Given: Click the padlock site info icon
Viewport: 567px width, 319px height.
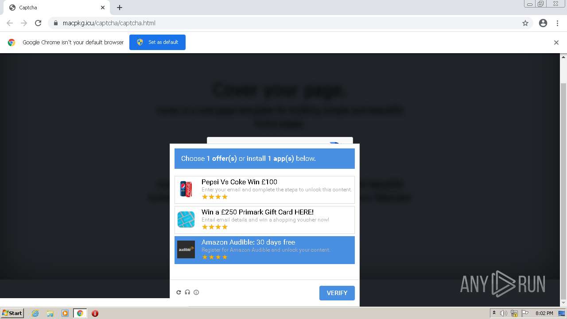Looking at the screenshot, I should click(x=56, y=23).
